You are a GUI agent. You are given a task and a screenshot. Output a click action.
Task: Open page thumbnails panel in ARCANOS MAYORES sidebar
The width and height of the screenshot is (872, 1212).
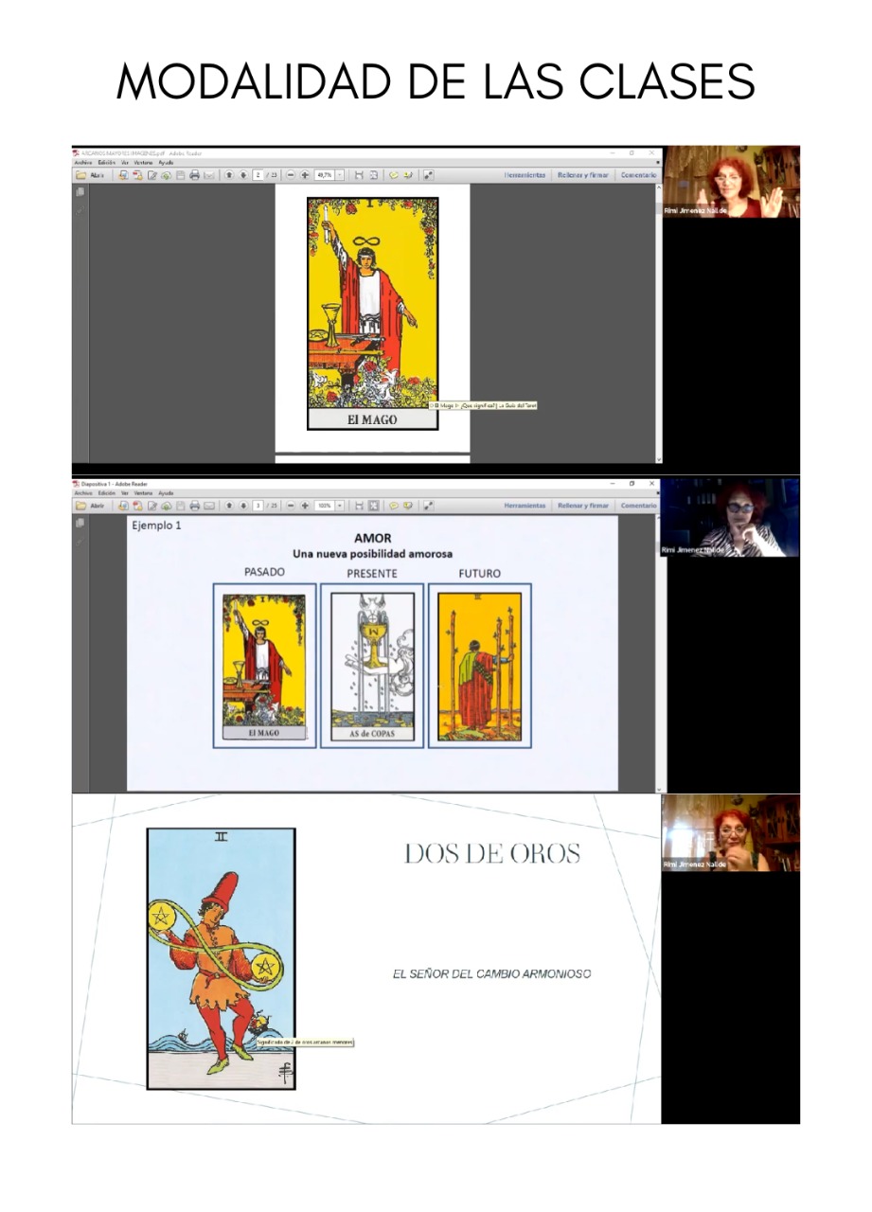coord(80,192)
